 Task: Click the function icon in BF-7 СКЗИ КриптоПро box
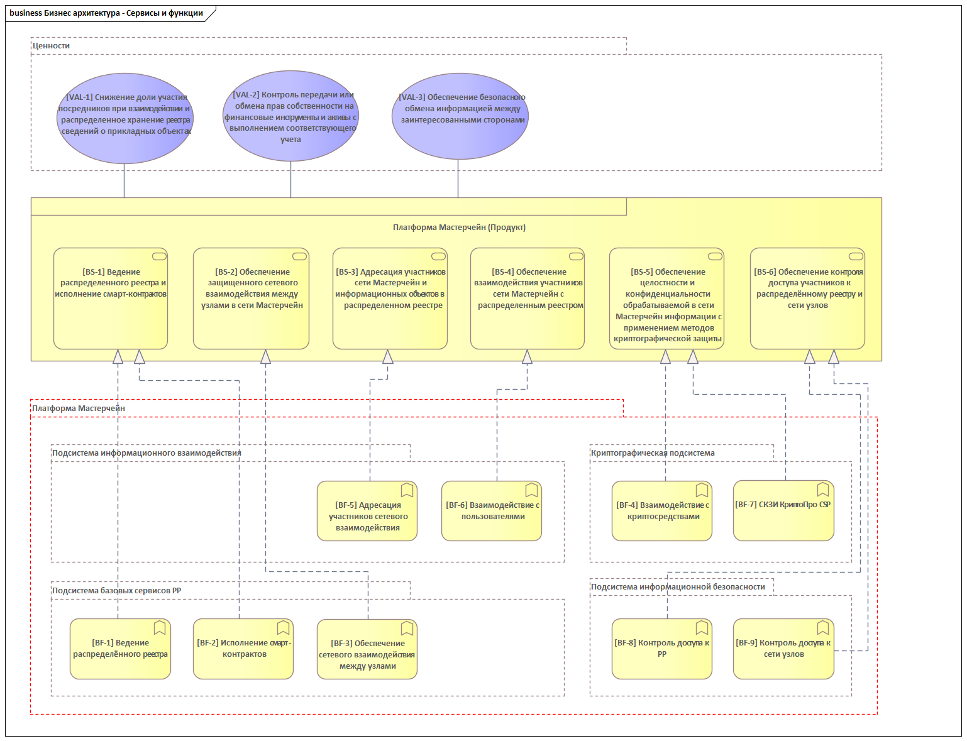coord(823,489)
